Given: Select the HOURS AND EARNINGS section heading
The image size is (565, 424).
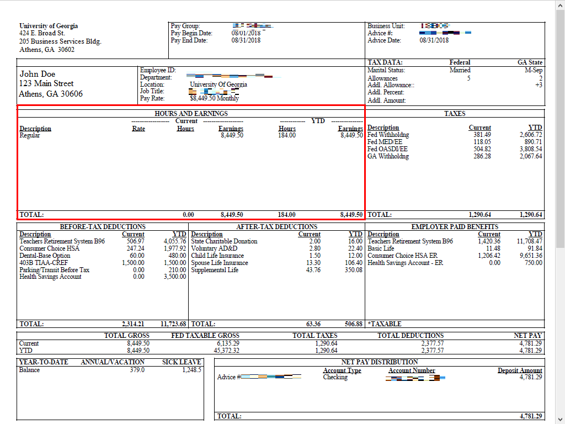Looking at the screenshot, I should click(x=191, y=114).
